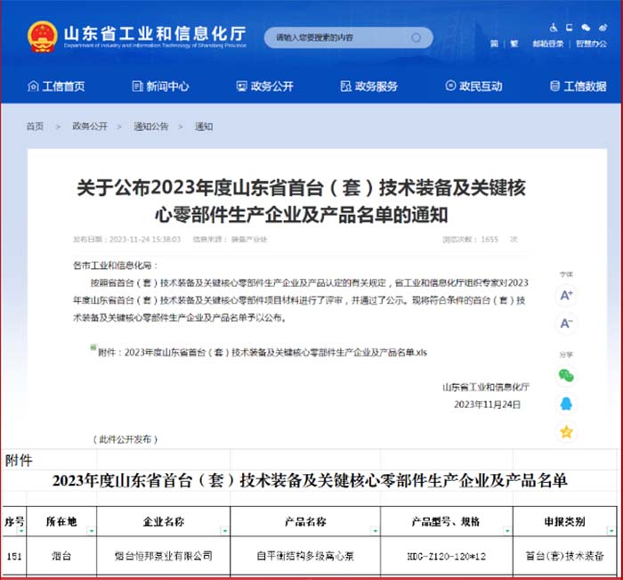The width and height of the screenshot is (623, 580).
Task: Click the signature date 2023年11月24日
Action: [487, 404]
